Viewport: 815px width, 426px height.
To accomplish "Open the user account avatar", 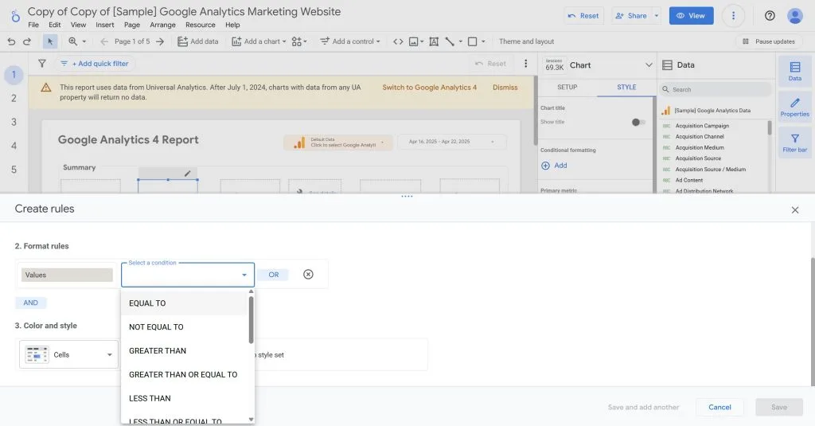I will 795,16.
